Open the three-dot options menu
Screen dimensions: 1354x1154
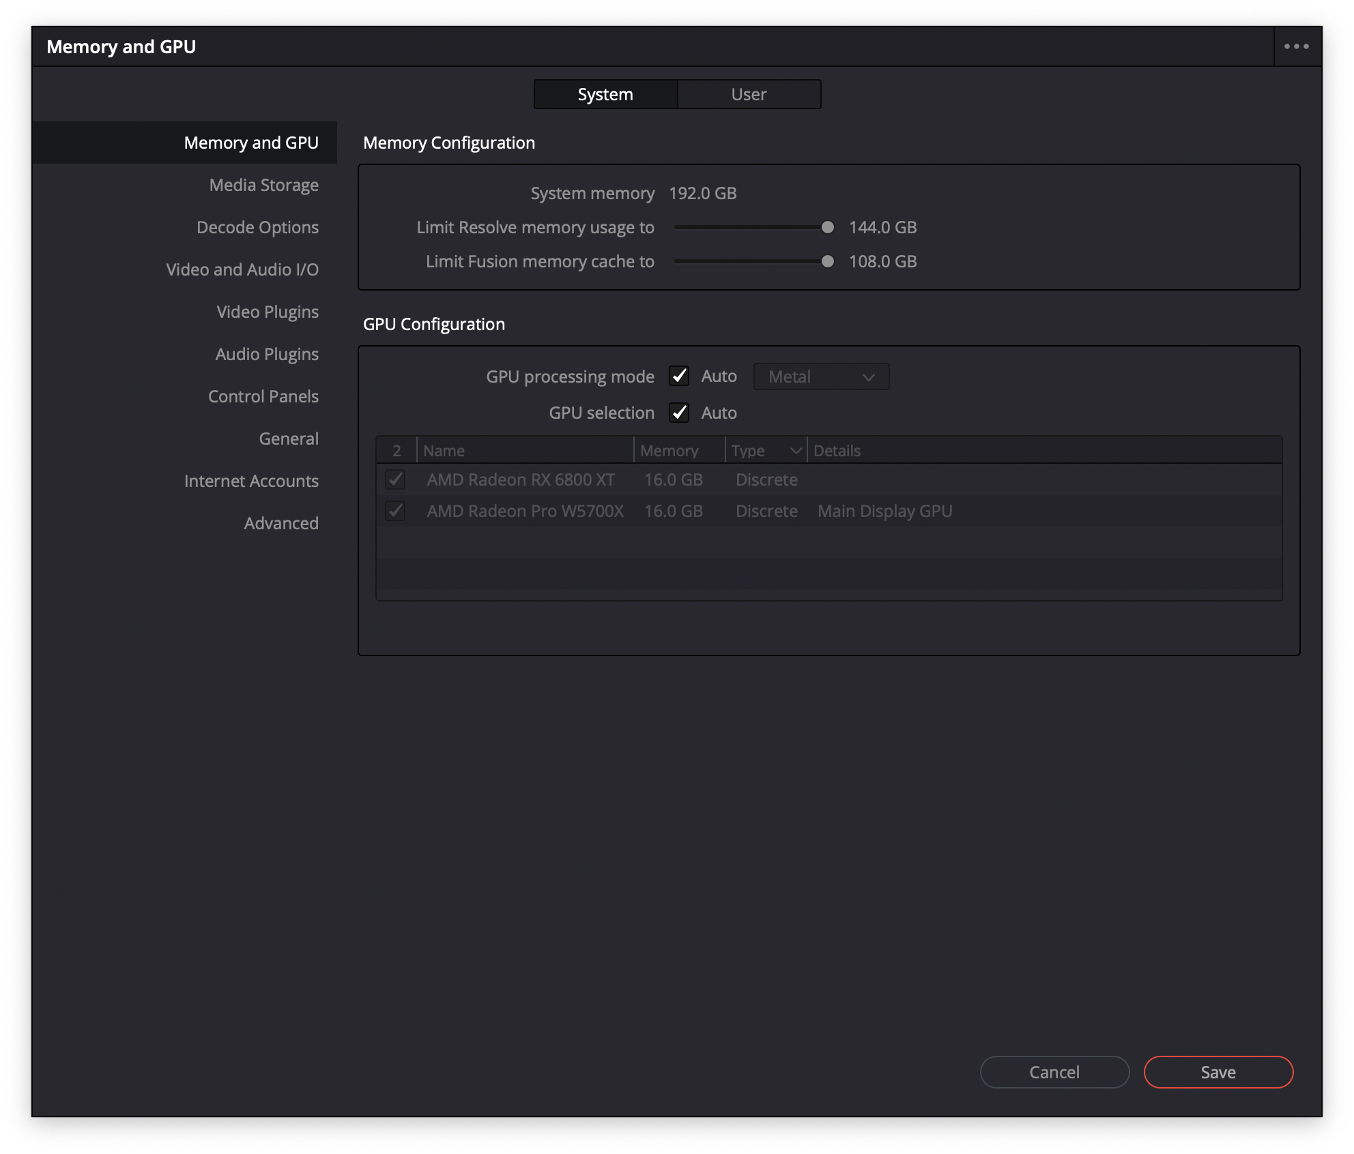point(1296,46)
